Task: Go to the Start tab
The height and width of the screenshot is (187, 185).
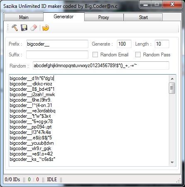Action: point(143,17)
